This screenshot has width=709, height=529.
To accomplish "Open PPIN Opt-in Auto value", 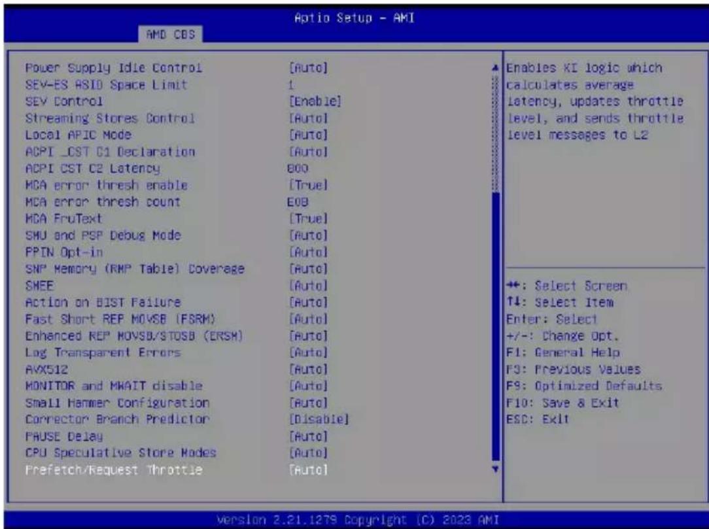I will pyautogui.click(x=308, y=252).
